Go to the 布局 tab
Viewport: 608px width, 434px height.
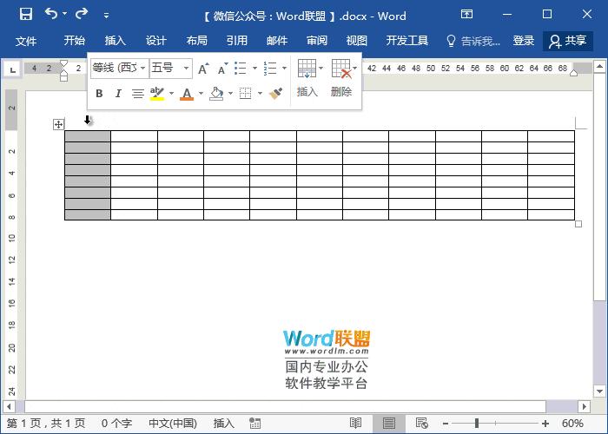pyautogui.click(x=196, y=41)
